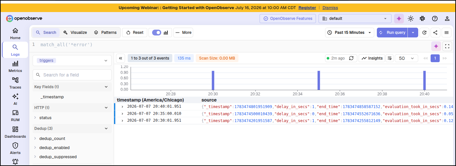Open OpenObserve Features

pyautogui.click(x=288, y=19)
